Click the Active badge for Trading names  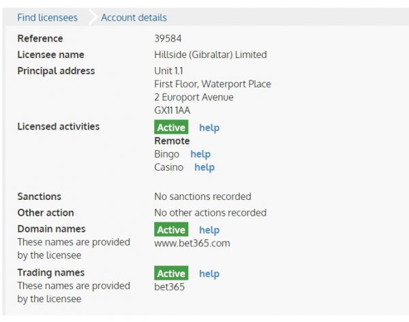pos(171,274)
